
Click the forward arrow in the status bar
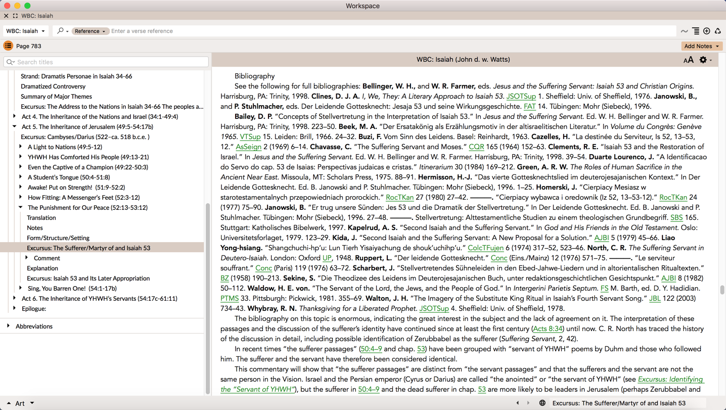(528, 403)
